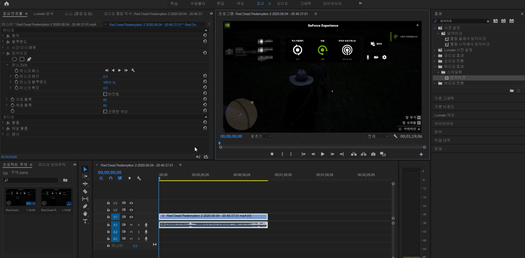This screenshot has width=525, height=258.
Task: Open comparison view in program monitor
Action: click(383, 154)
